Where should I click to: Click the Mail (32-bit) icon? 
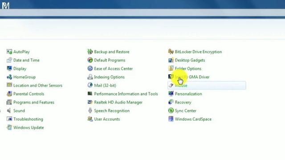pos(90,85)
